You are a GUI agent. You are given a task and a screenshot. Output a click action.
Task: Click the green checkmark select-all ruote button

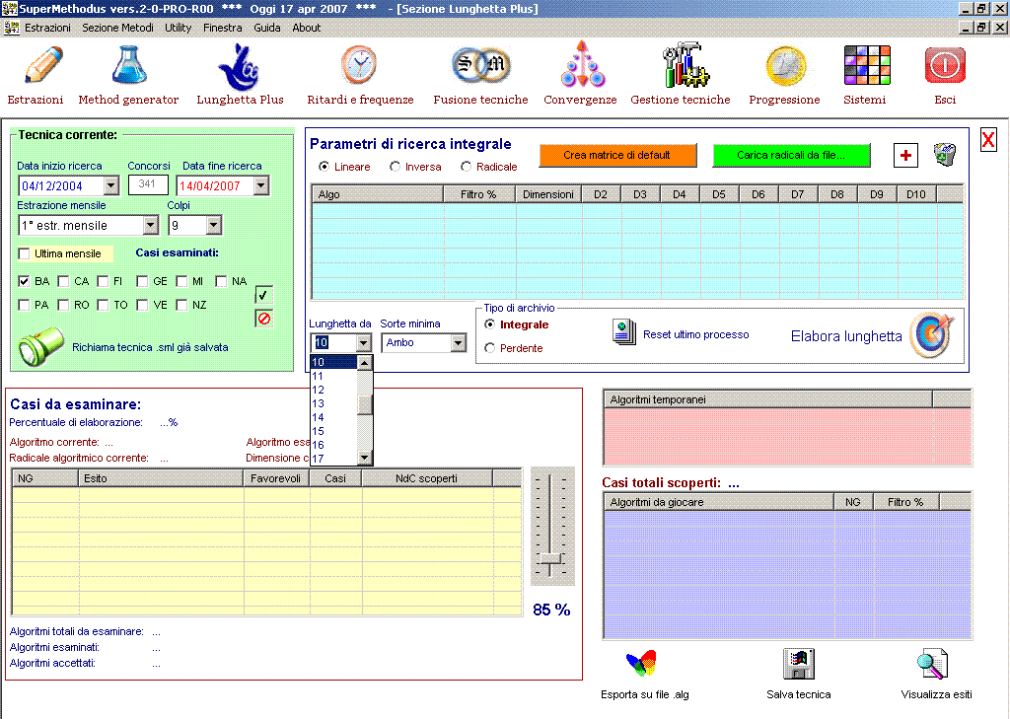(x=263, y=295)
